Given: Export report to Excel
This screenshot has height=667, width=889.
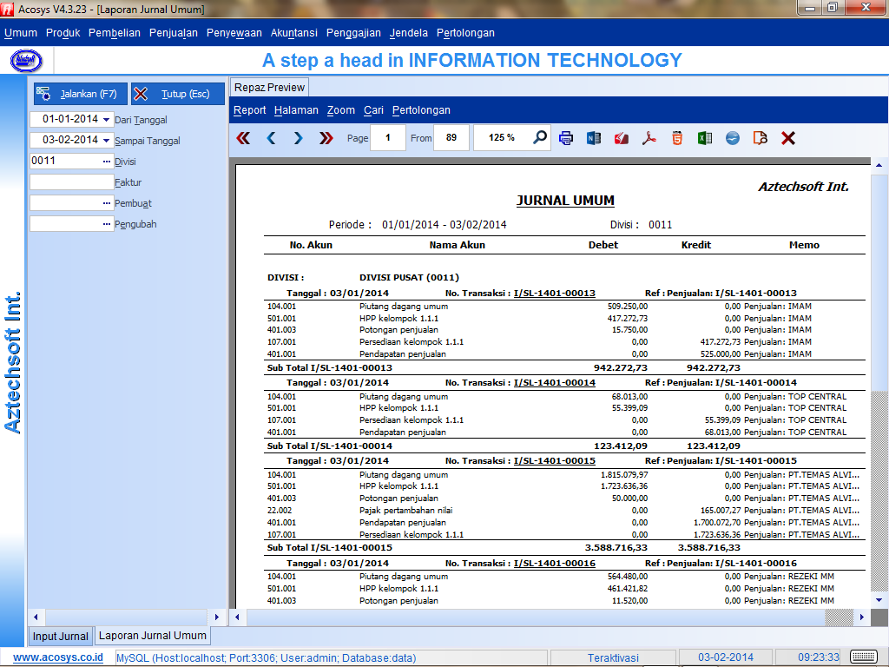Looking at the screenshot, I should (x=705, y=138).
